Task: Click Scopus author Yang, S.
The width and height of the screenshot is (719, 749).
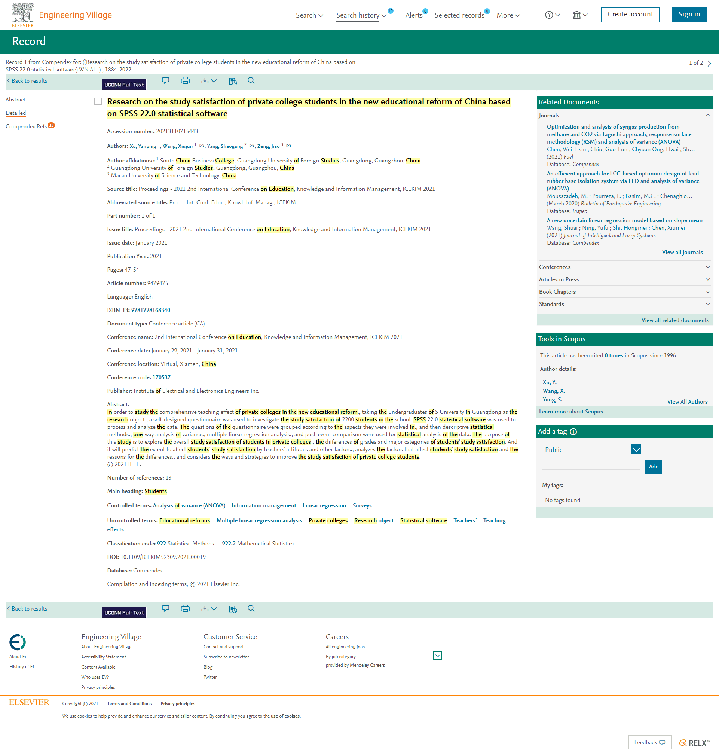Action: click(x=553, y=400)
